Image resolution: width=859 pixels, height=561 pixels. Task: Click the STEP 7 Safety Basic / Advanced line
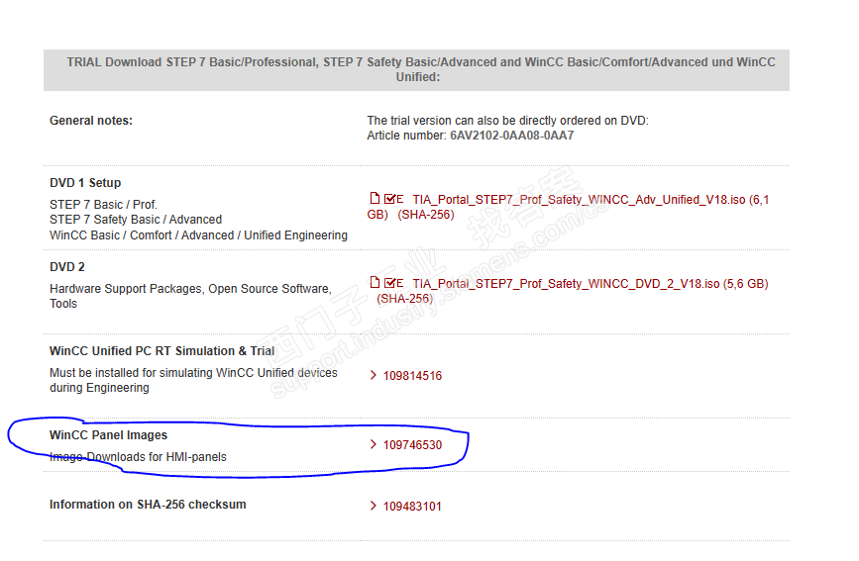pos(136,220)
